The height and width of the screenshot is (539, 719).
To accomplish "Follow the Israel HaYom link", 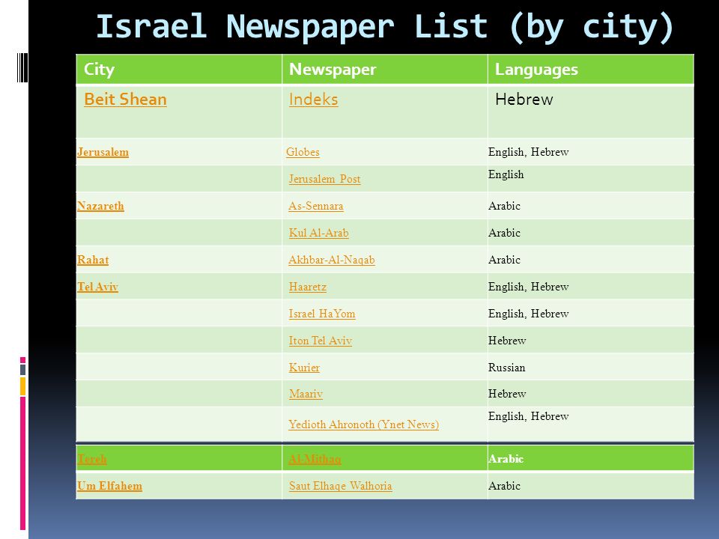I will (322, 314).
